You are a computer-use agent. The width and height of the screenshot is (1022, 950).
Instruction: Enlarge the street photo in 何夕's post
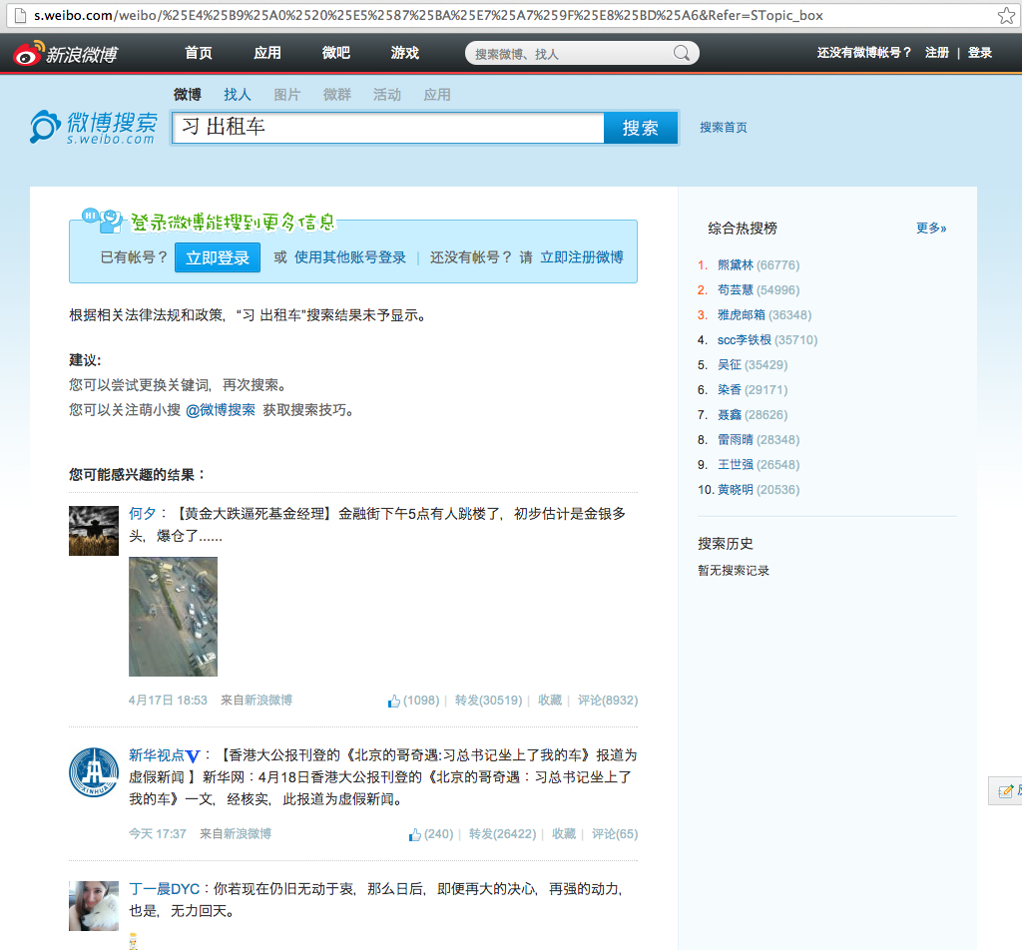click(173, 617)
